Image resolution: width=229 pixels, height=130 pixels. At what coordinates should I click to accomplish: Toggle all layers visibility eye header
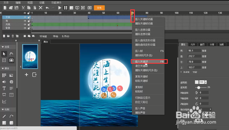coord(25,13)
